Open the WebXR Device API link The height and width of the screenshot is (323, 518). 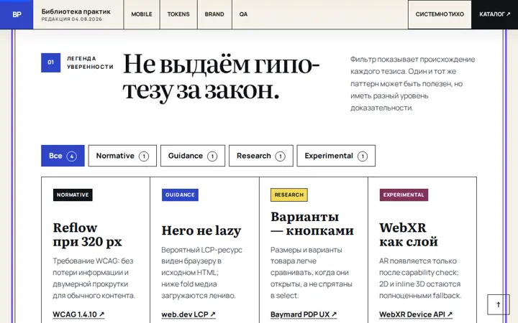(x=416, y=314)
